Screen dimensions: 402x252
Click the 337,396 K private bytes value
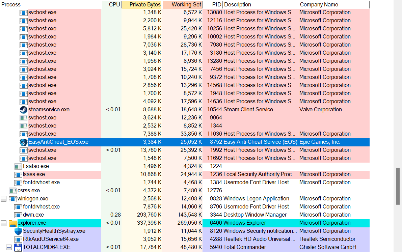coord(149,223)
